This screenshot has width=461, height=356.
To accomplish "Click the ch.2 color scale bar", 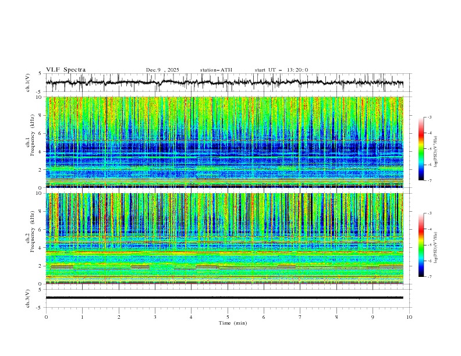I will tap(421, 245).
